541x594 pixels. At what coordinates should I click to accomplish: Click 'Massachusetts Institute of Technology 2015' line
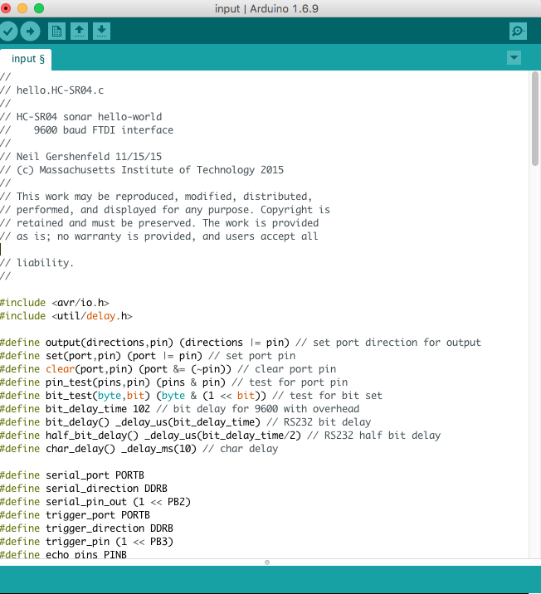[x=142, y=170]
